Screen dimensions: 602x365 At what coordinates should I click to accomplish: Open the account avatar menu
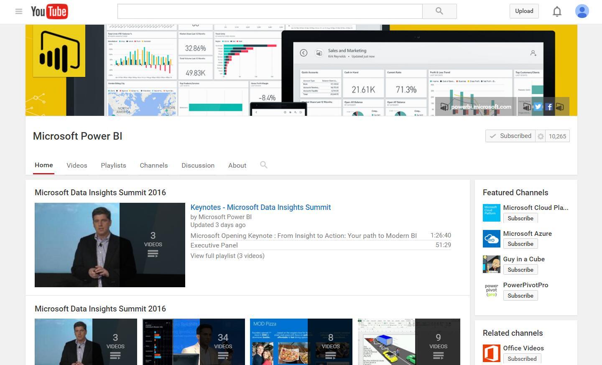click(x=582, y=11)
